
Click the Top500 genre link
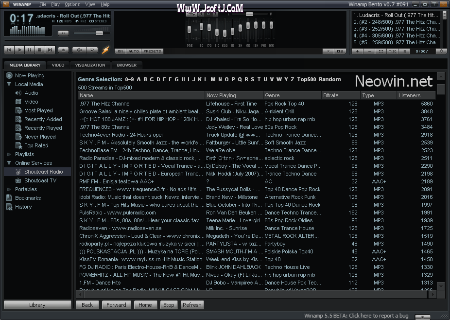click(307, 79)
